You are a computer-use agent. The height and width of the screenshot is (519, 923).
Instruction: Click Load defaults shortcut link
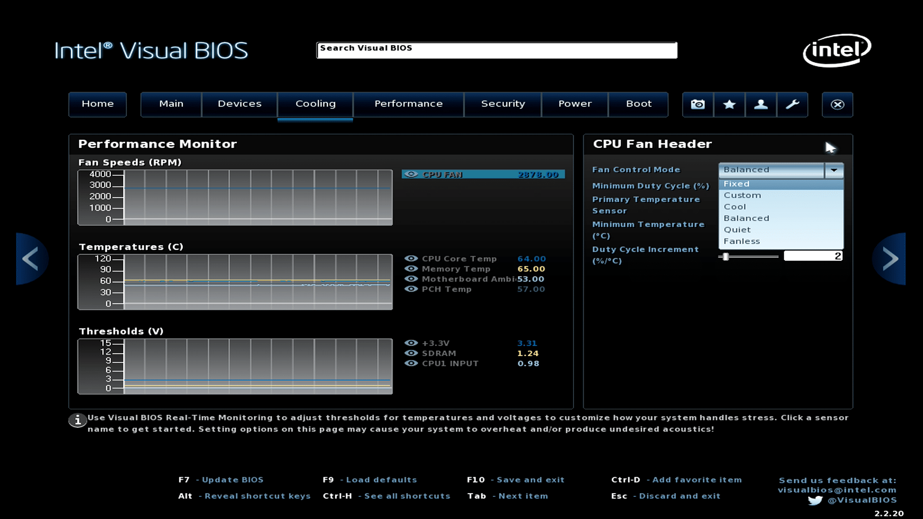coord(381,480)
